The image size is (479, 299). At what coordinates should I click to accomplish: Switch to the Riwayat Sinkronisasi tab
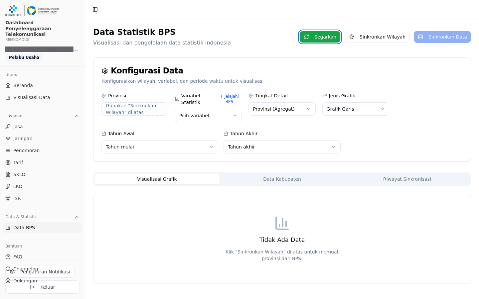(407, 179)
